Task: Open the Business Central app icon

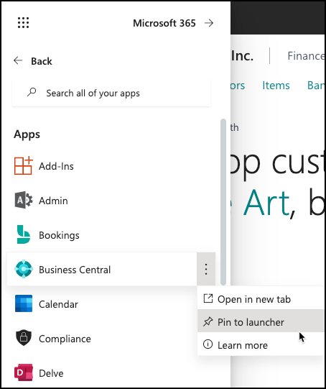Action: (24, 269)
